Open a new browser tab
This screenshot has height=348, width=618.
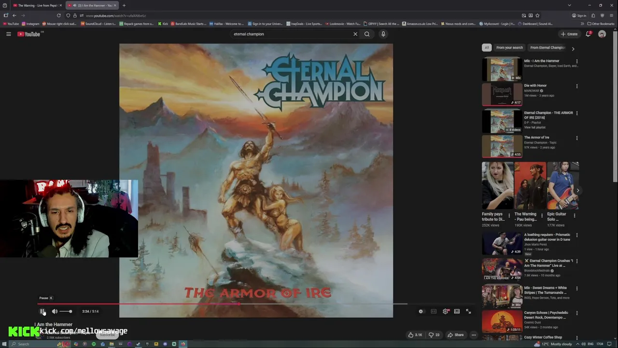coord(124,5)
